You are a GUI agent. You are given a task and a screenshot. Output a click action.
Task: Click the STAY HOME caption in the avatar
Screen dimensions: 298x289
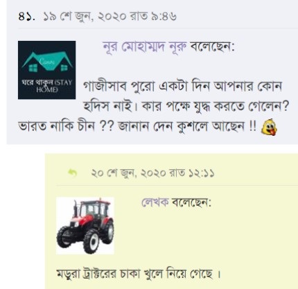tap(47, 86)
